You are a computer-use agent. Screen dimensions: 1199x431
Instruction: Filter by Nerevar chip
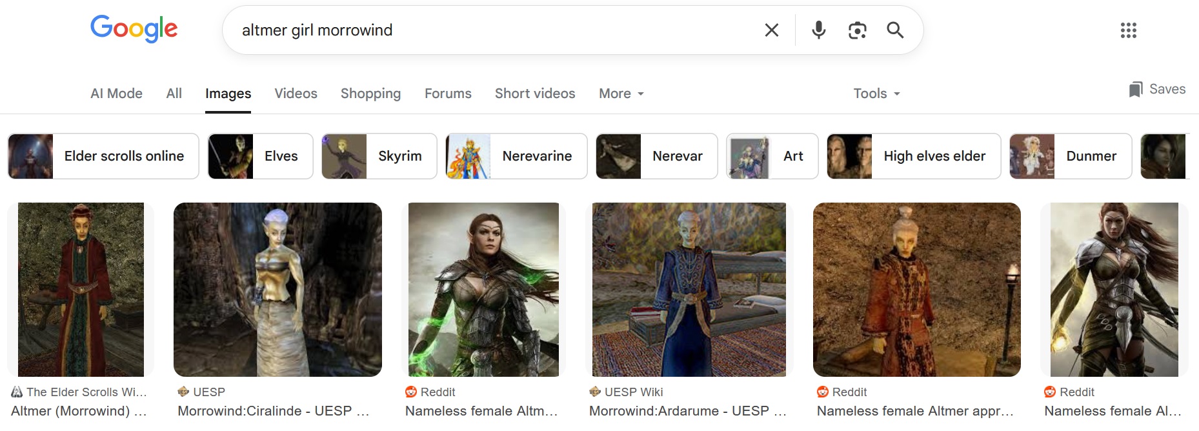click(x=656, y=156)
